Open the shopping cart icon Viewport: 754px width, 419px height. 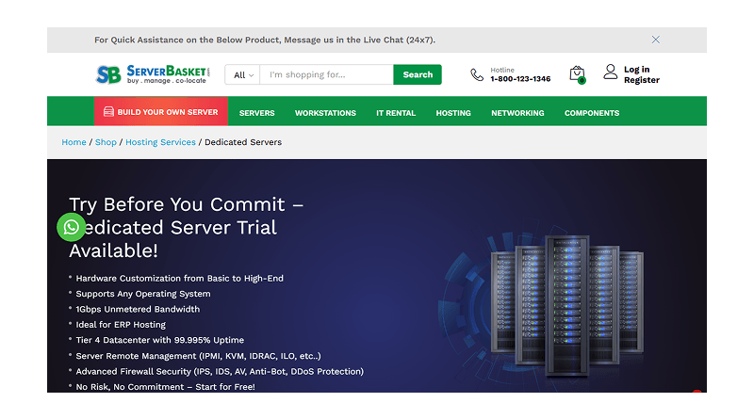(x=577, y=74)
